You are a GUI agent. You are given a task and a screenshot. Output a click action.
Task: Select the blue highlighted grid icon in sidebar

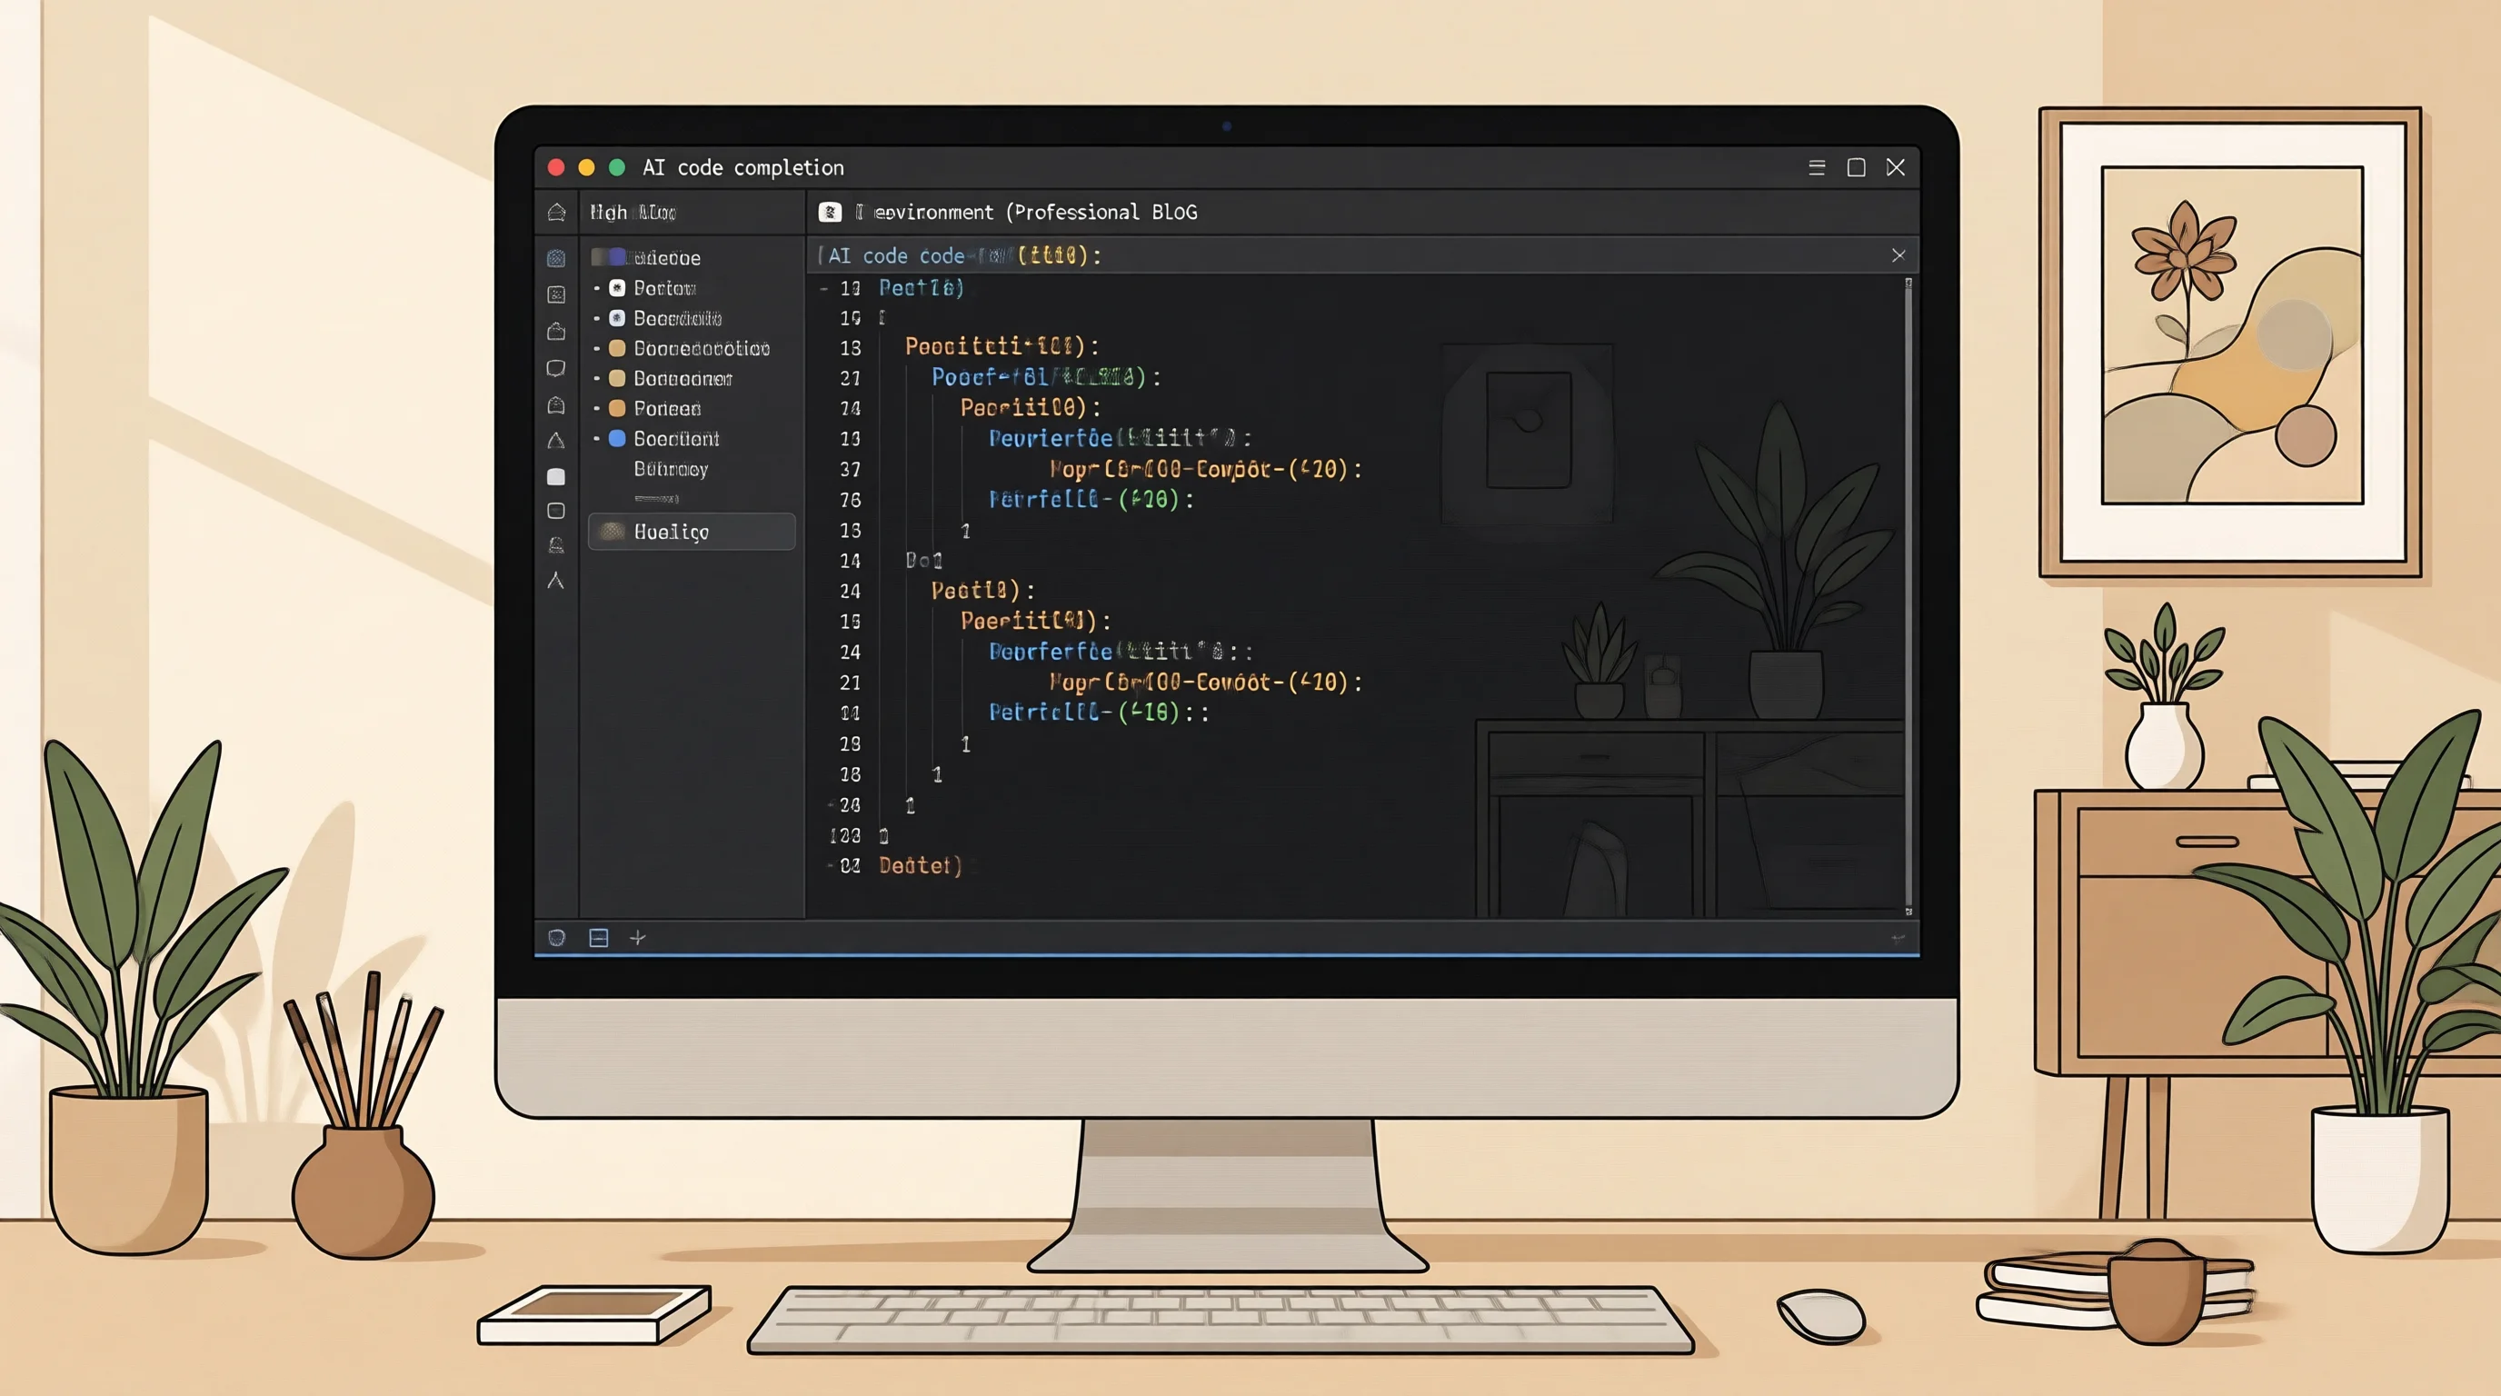tap(556, 257)
